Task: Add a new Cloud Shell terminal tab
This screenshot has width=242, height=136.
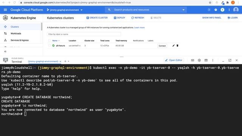Action: point(65,61)
